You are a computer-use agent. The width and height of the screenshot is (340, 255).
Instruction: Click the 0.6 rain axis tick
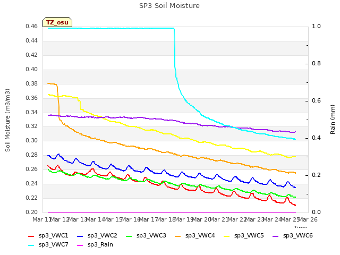pos(316,101)
